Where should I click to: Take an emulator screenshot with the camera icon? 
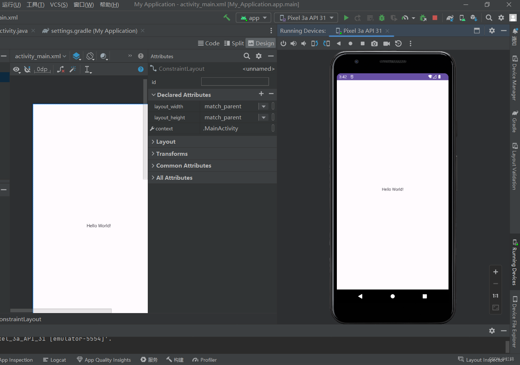374,43
